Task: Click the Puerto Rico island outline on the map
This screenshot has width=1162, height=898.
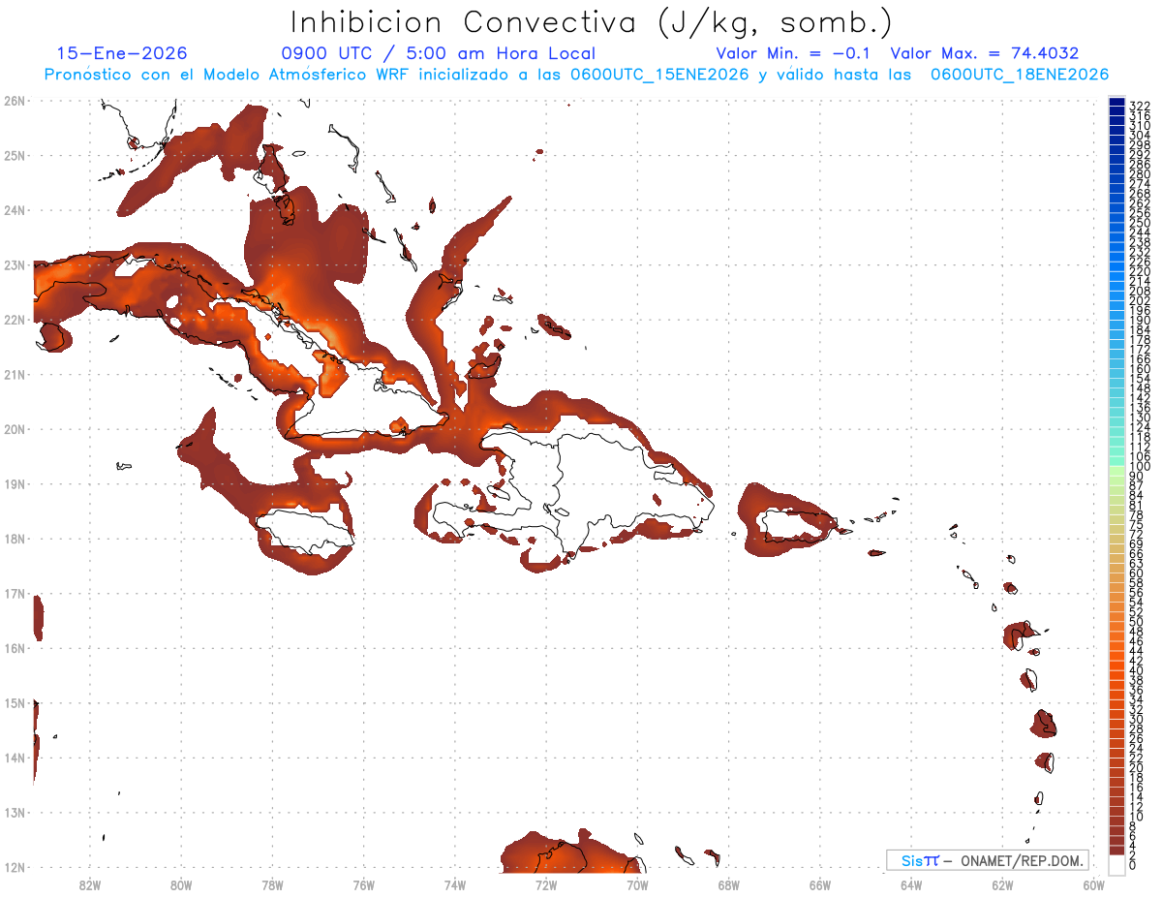Action: (799, 525)
